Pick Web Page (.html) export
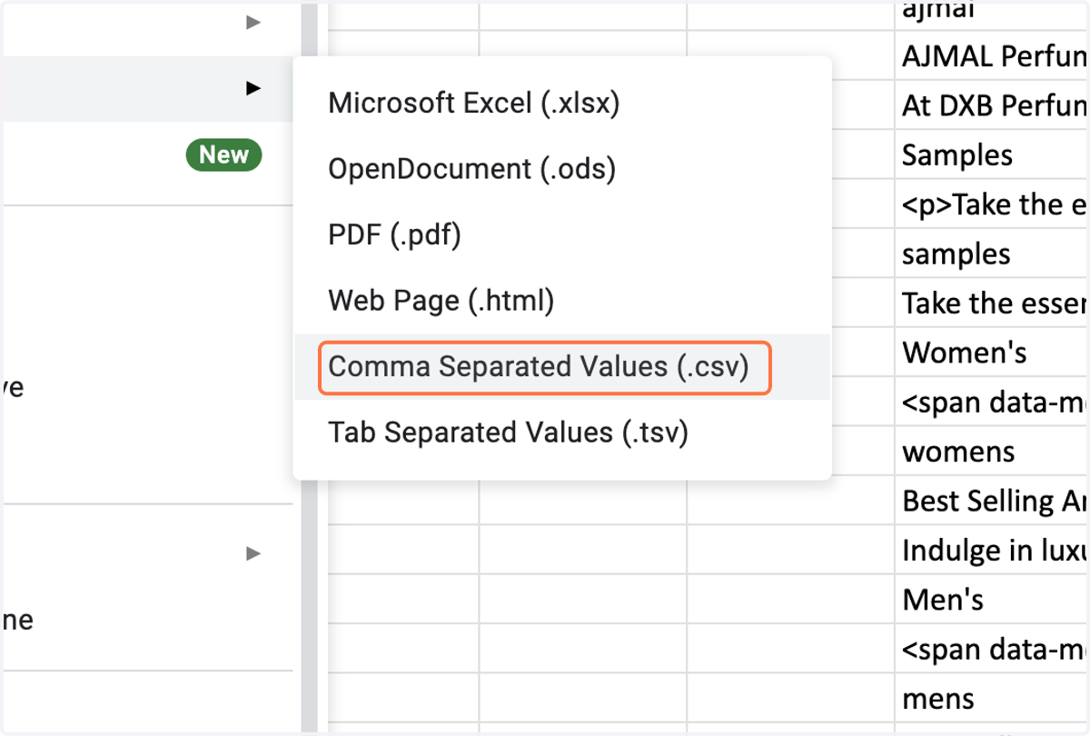1090x736 pixels. [562, 301]
